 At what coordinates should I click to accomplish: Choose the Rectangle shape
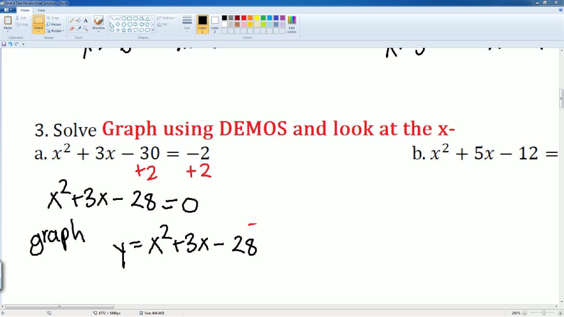point(130,18)
